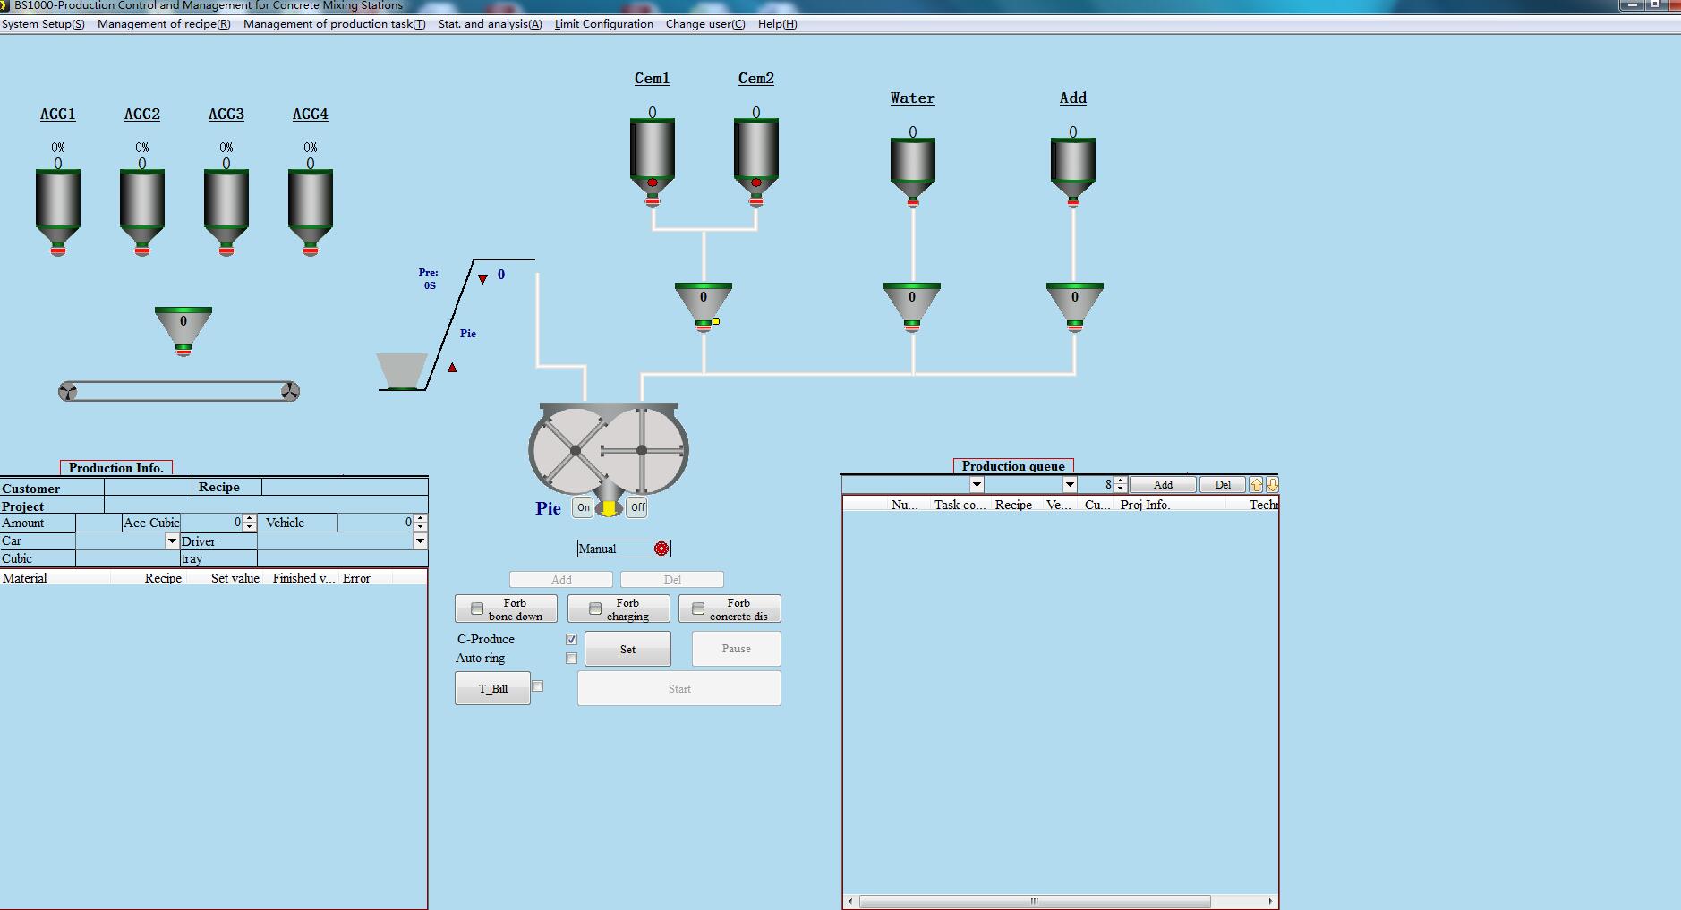Open the Driver dropdown
Viewport: 1681px width, 910px height.
point(420,541)
